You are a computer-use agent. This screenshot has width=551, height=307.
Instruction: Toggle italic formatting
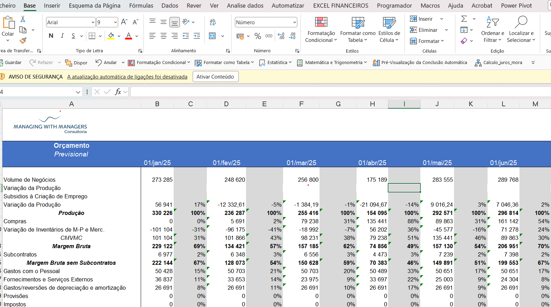[62, 36]
